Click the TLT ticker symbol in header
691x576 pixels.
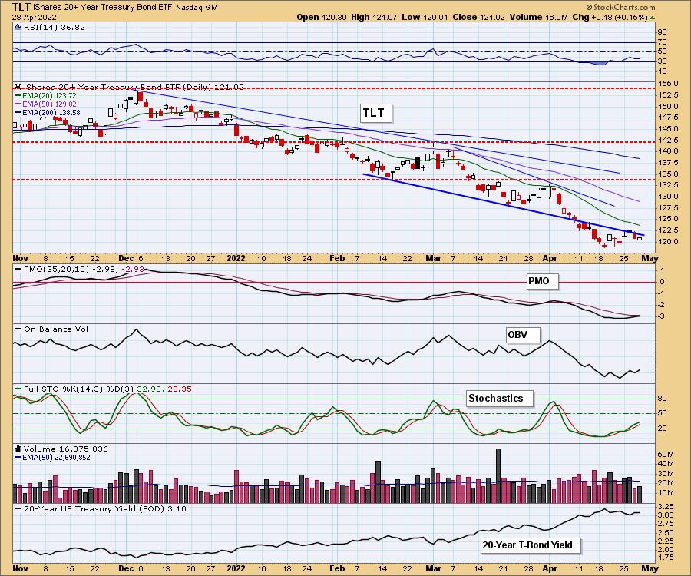coord(21,7)
